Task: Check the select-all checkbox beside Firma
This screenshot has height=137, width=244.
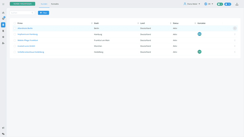Action: pos(15,23)
